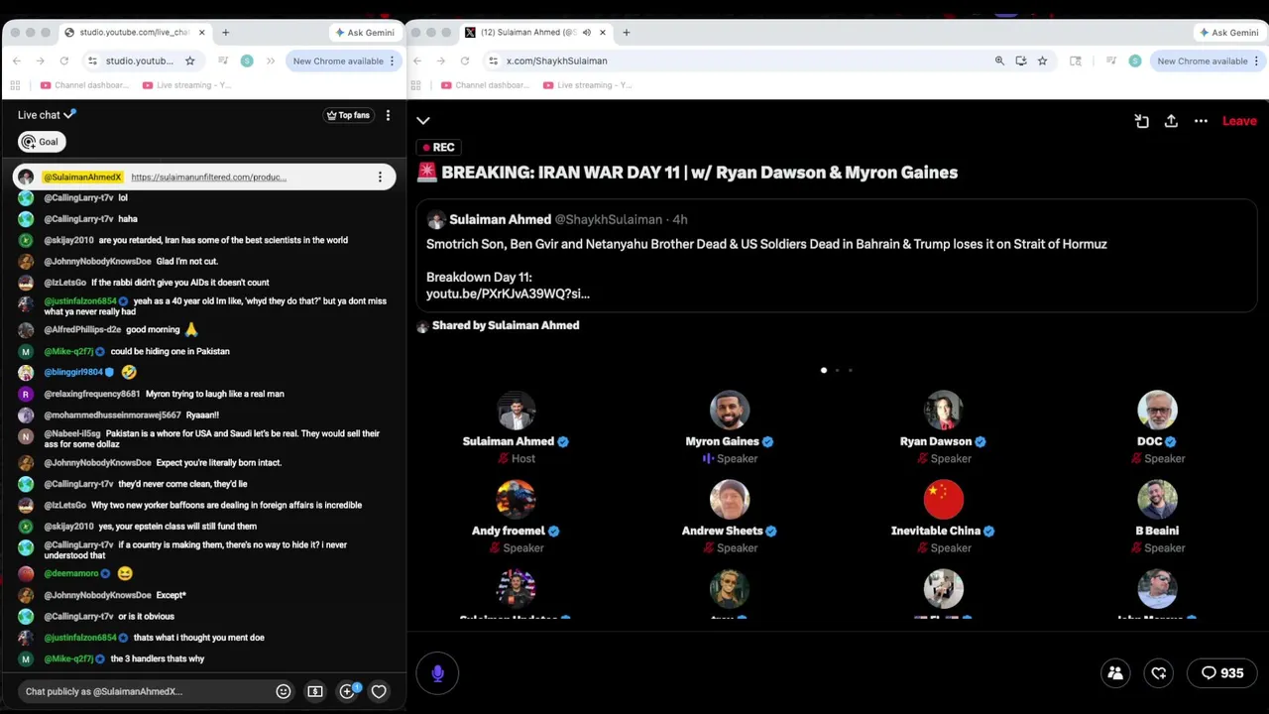Open Andy froemel speaker avatar
This screenshot has width=1269, height=714.
(516, 500)
